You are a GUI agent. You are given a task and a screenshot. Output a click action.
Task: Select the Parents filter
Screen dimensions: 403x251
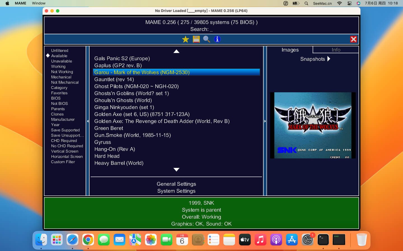click(x=58, y=109)
